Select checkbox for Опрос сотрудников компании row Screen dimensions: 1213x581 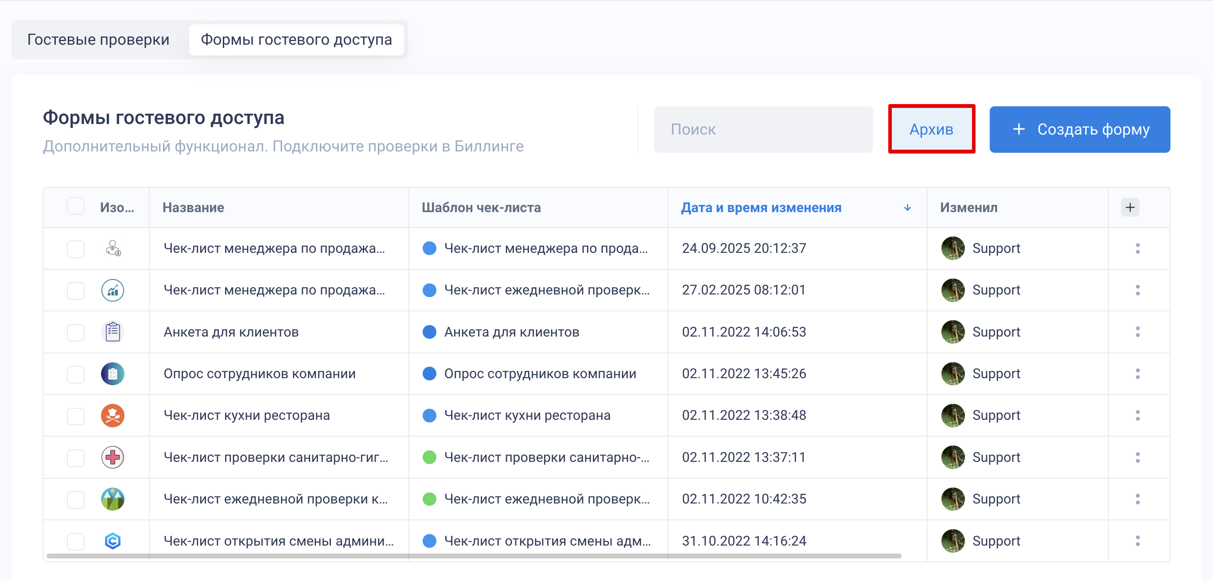[x=75, y=374]
